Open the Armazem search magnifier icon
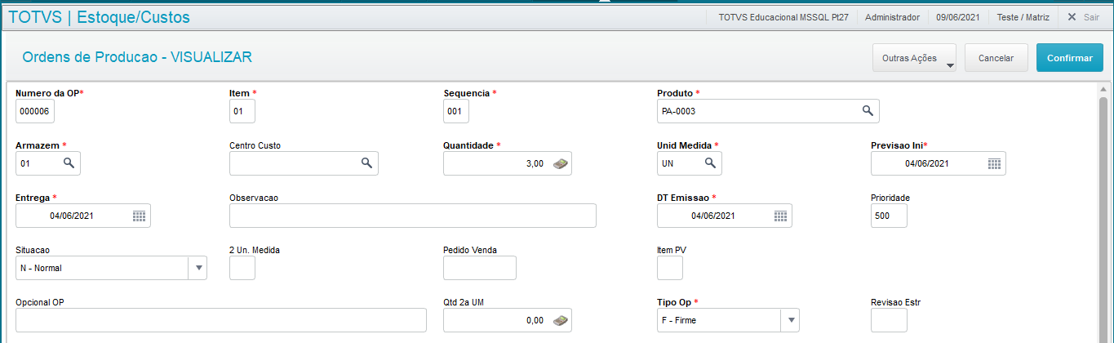This screenshot has width=1114, height=343. pos(69,163)
